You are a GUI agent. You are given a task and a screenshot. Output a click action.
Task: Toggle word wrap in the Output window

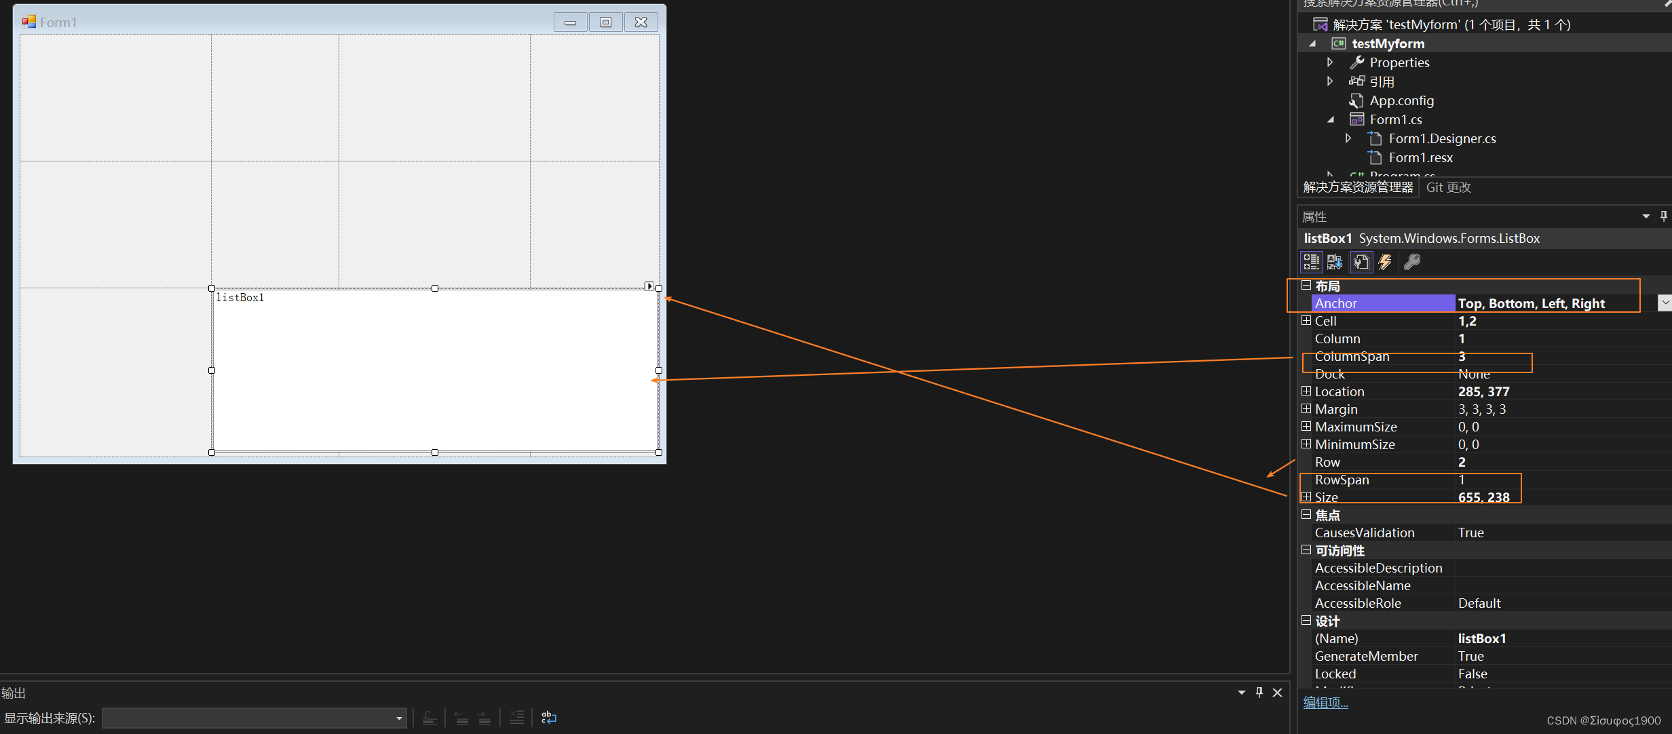click(548, 718)
